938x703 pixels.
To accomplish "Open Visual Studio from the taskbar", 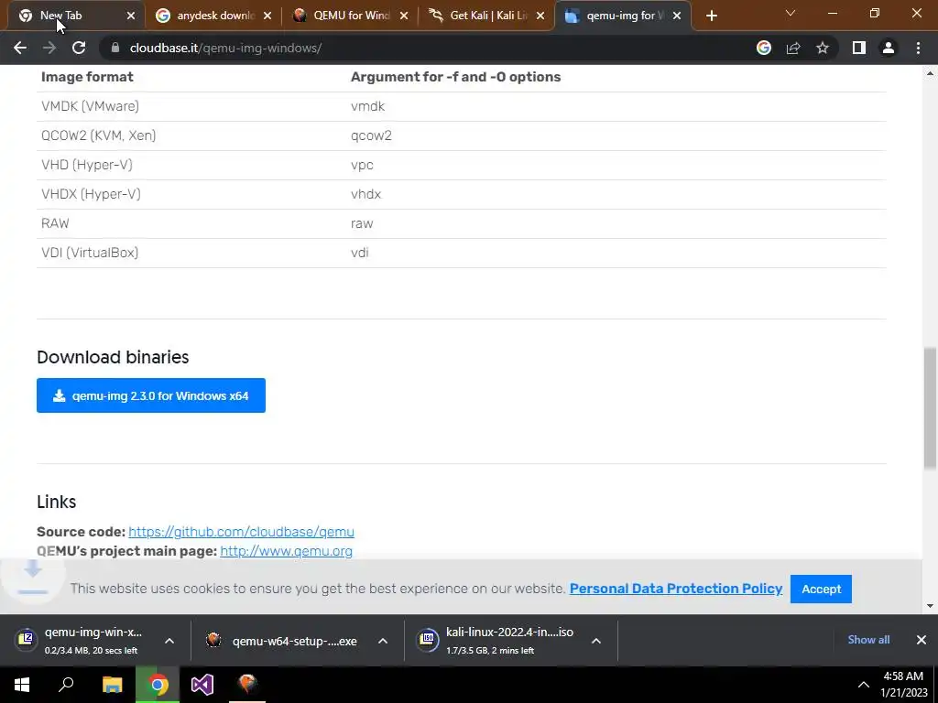I will [x=202, y=685].
